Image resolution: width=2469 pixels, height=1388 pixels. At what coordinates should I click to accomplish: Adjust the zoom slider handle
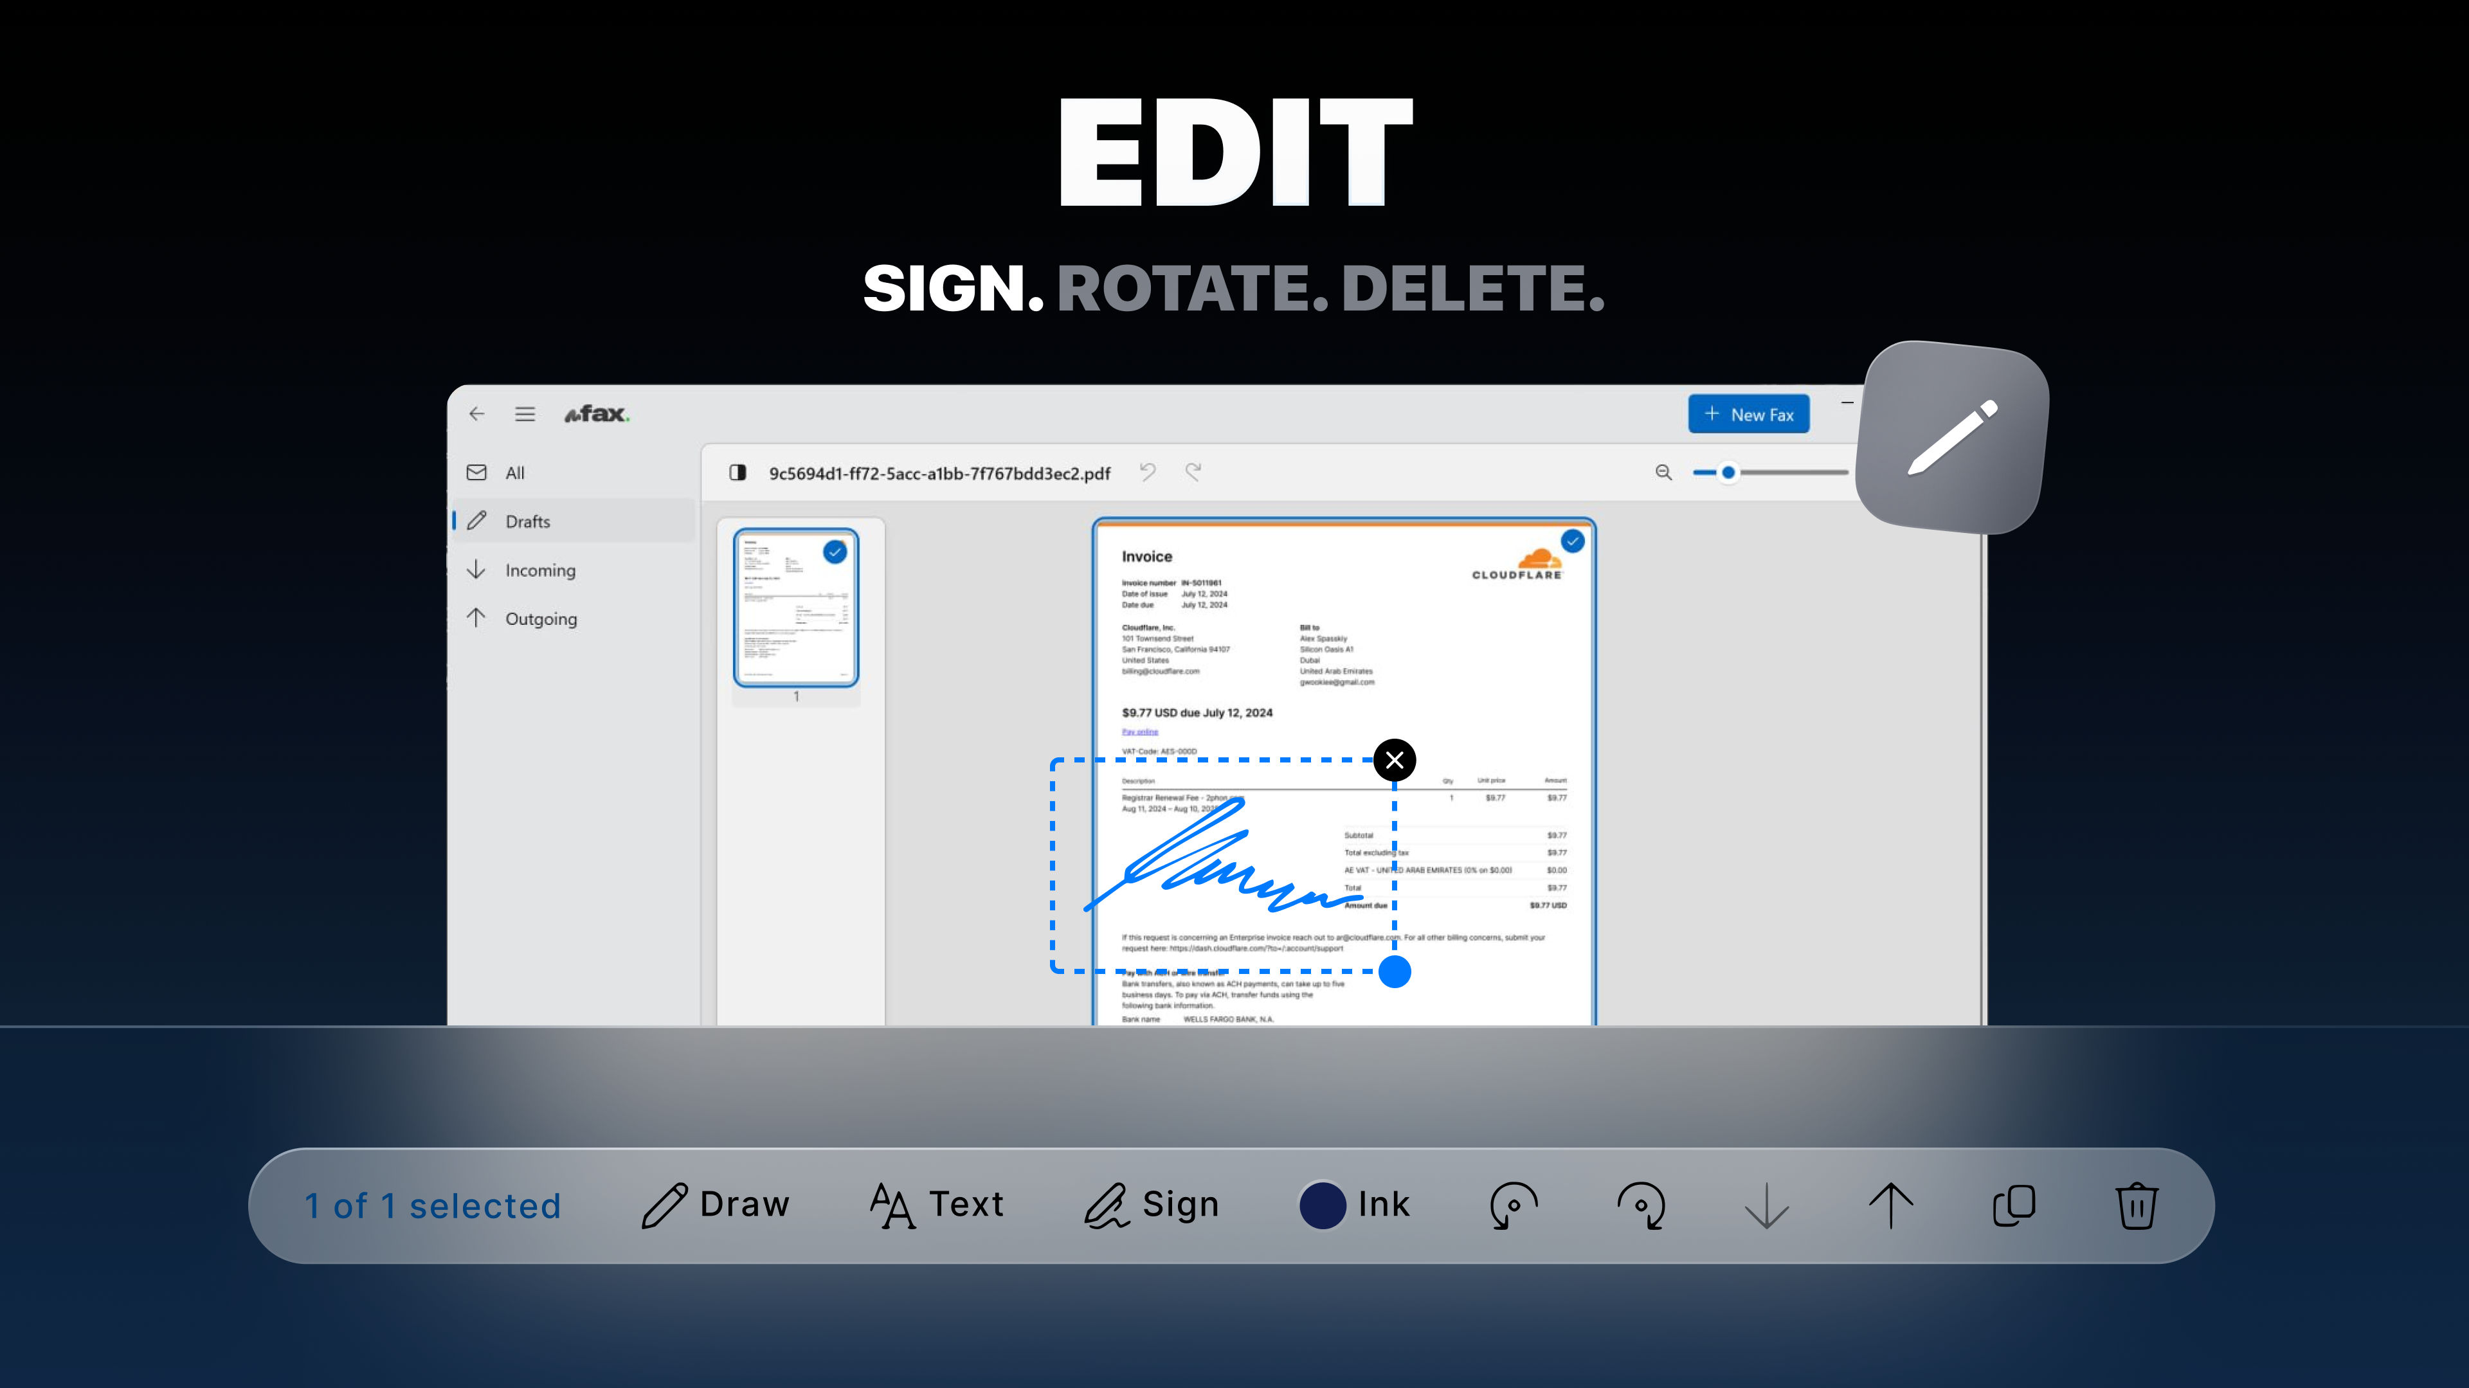click(x=1728, y=473)
